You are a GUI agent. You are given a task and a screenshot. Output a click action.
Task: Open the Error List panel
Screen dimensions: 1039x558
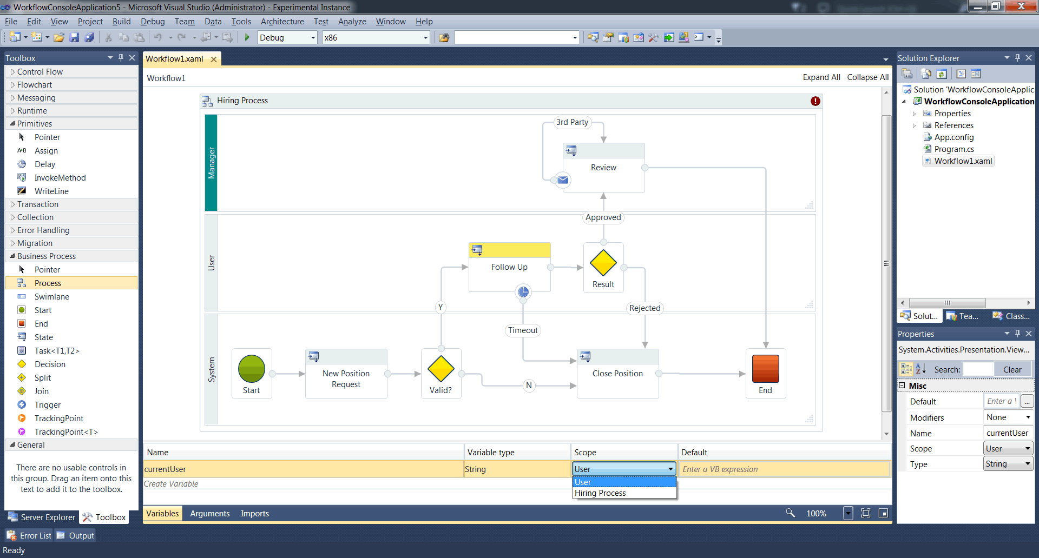(29, 536)
